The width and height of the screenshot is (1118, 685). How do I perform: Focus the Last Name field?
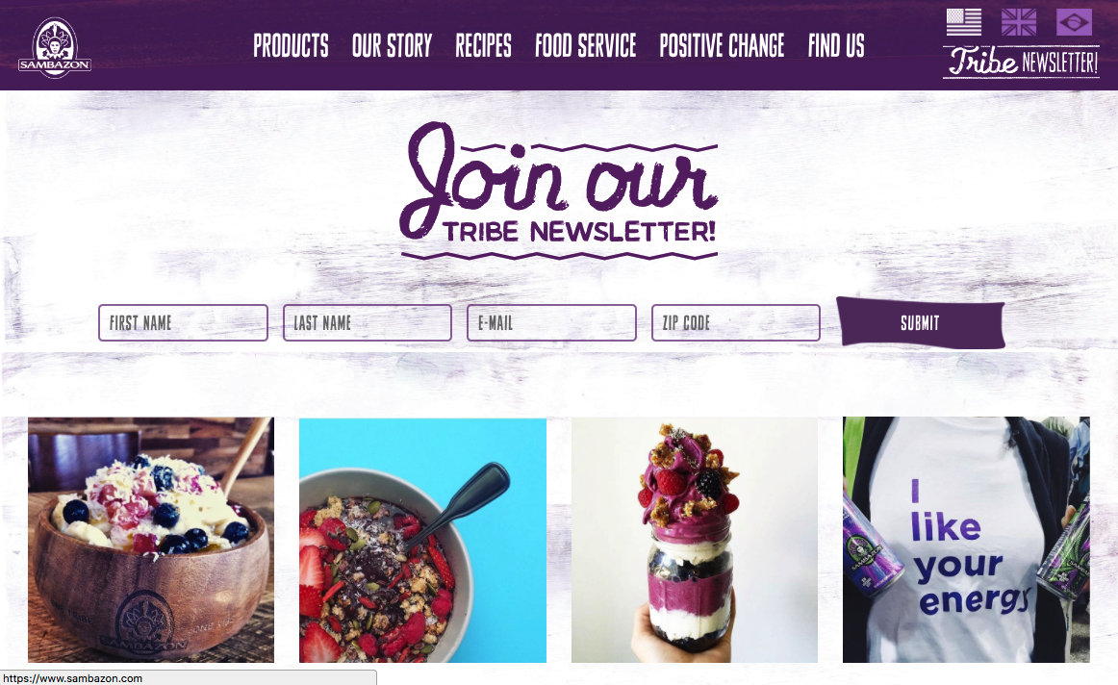point(368,323)
